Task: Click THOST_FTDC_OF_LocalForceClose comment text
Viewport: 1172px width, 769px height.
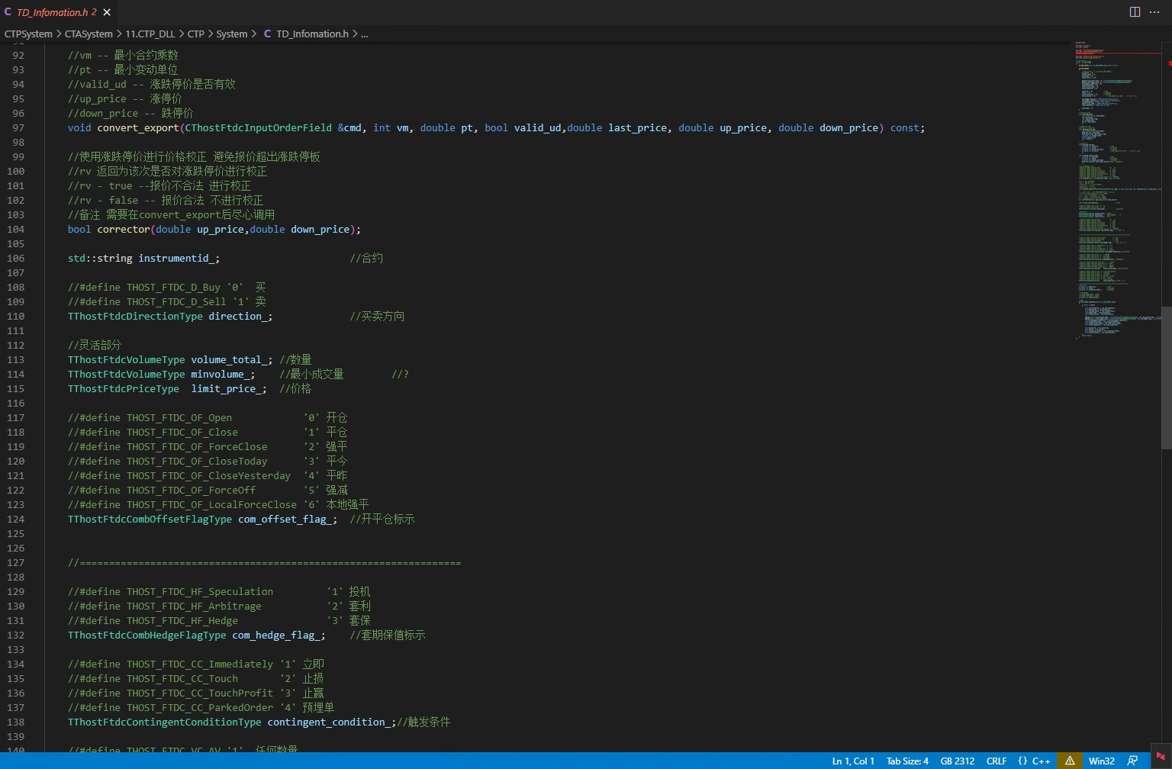Action: [x=211, y=504]
